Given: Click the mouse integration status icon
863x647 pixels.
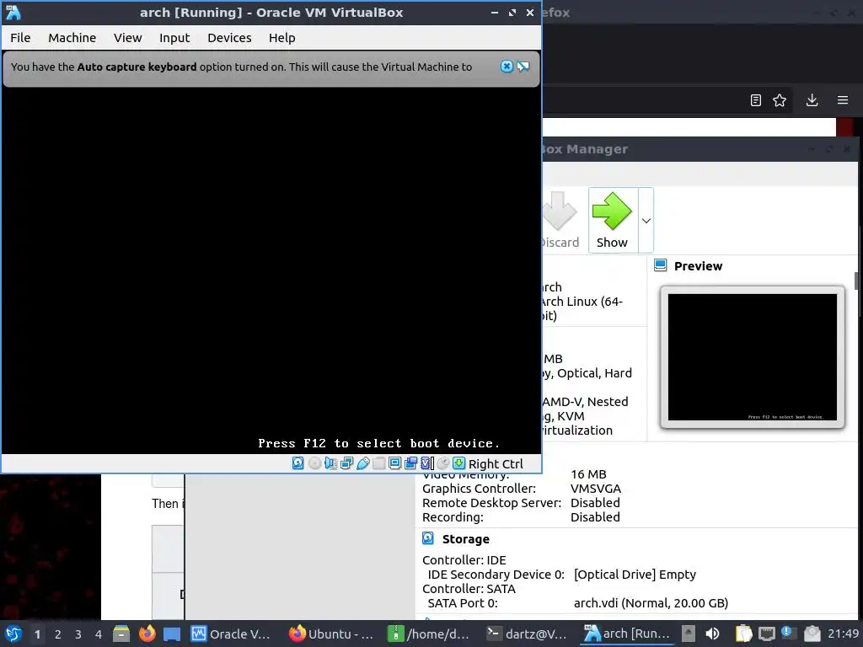Looking at the screenshot, I should point(443,463).
